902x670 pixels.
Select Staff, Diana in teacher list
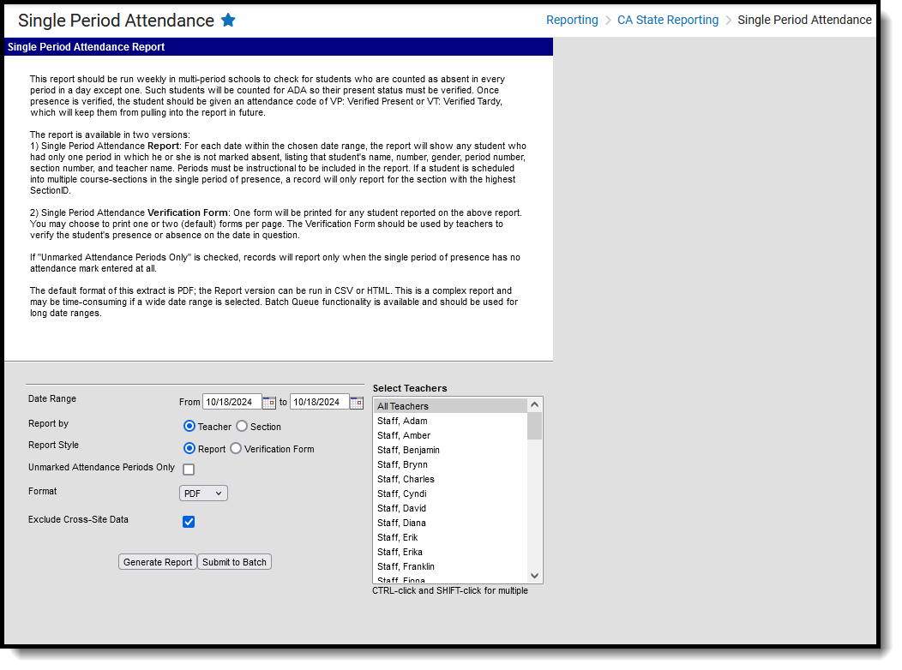click(x=450, y=523)
